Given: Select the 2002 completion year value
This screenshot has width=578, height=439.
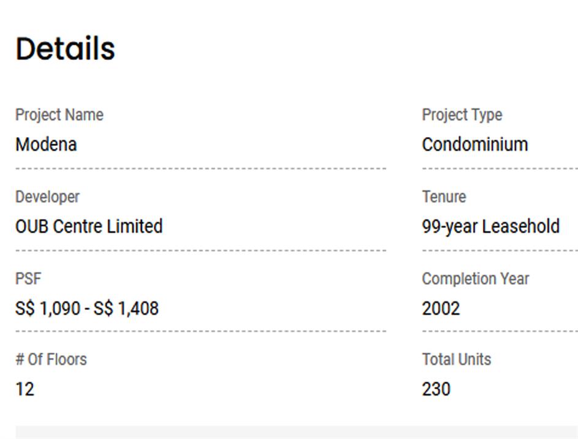Looking at the screenshot, I should tap(441, 309).
